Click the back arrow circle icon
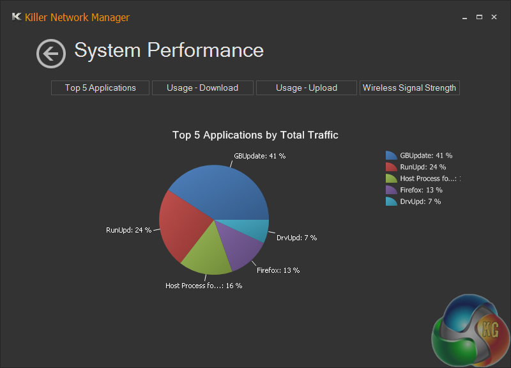 click(51, 54)
